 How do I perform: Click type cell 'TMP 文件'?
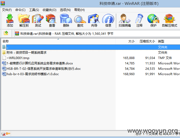(x=165, y=58)
